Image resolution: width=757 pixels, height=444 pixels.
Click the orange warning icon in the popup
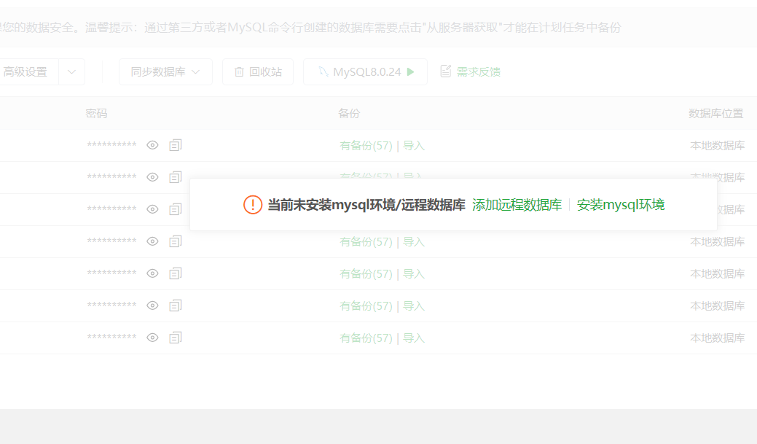click(x=253, y=205)
